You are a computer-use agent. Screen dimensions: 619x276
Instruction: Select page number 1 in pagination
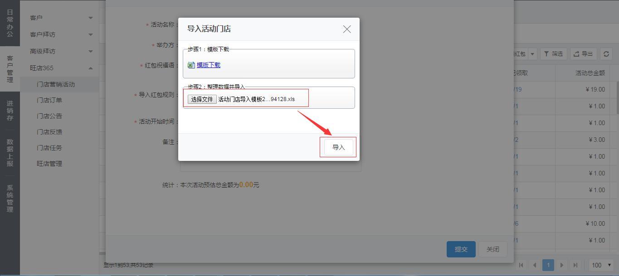(548, 265)
